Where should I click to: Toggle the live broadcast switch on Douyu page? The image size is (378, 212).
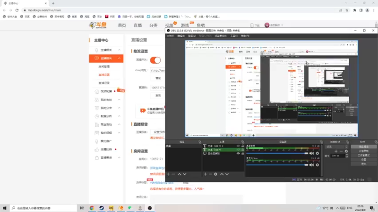(155, 60)
